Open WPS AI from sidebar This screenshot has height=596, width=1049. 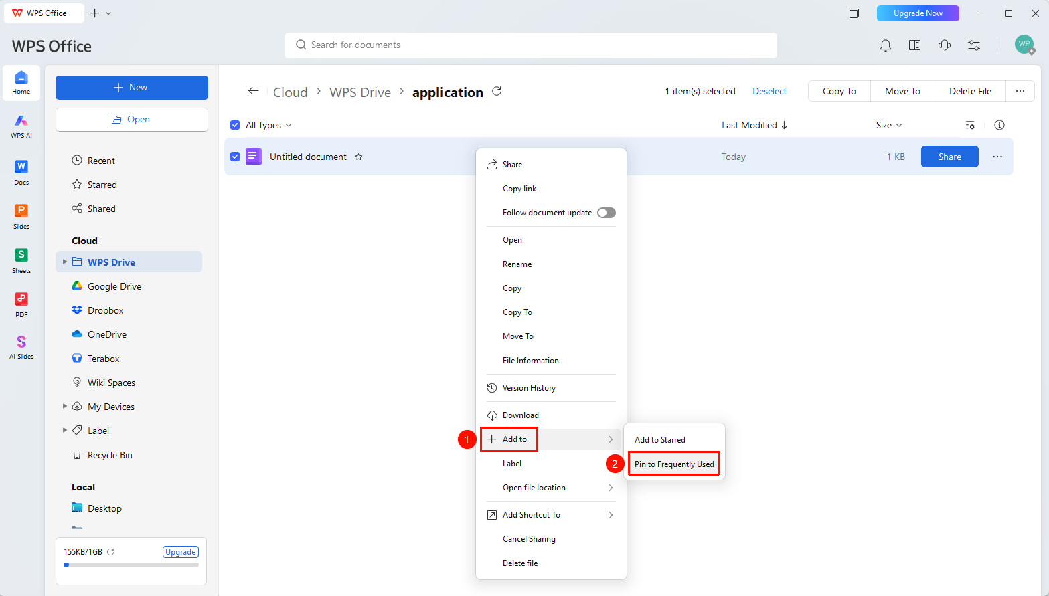point(21,125)
